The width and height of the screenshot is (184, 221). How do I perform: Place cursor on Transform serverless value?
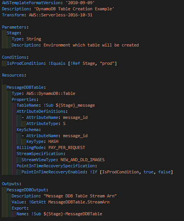click(61, 15)
